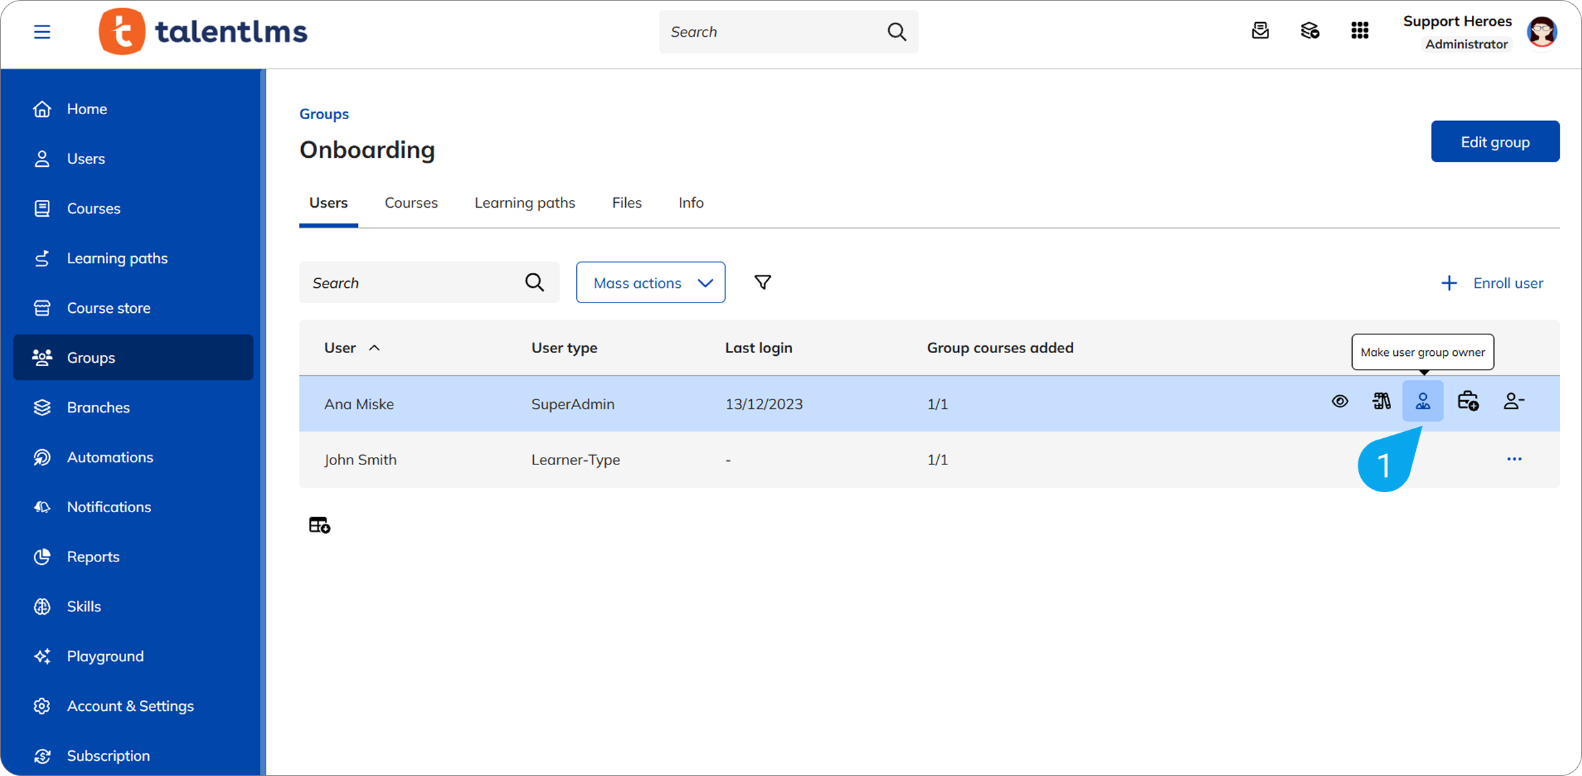
Task: Open Courses in sidebar
Action: [133, 208]
